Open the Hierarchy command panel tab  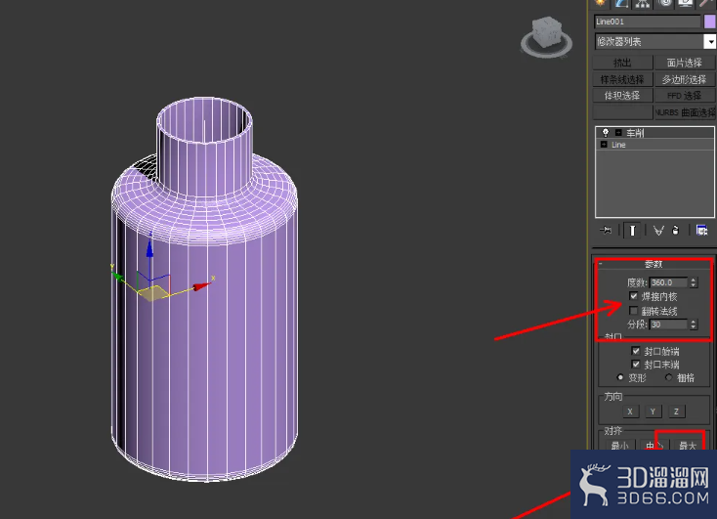pyautogui.click(x=643, y=3)
